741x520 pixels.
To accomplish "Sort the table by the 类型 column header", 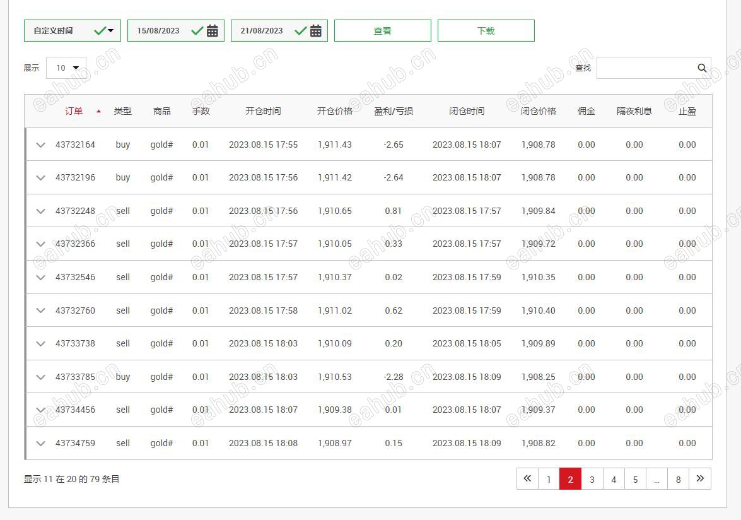I will [123, 111].
